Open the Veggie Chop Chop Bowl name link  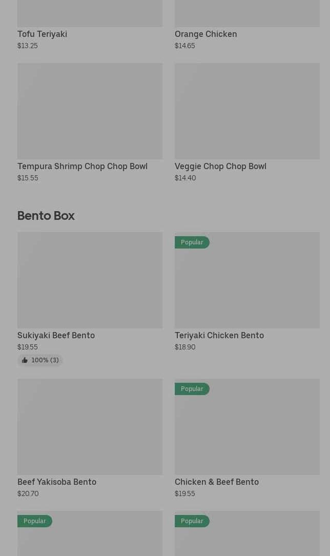coord(220,166)
